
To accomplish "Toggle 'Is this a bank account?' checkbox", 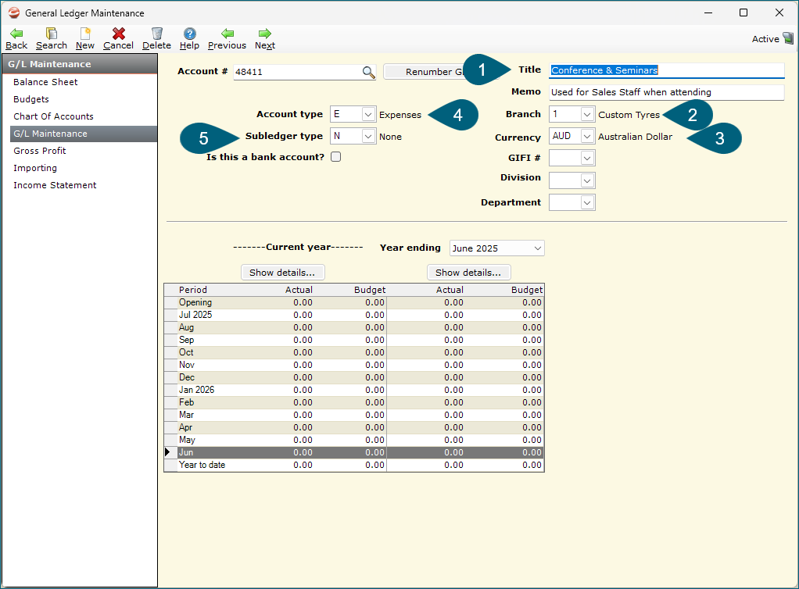I will 336,157.
